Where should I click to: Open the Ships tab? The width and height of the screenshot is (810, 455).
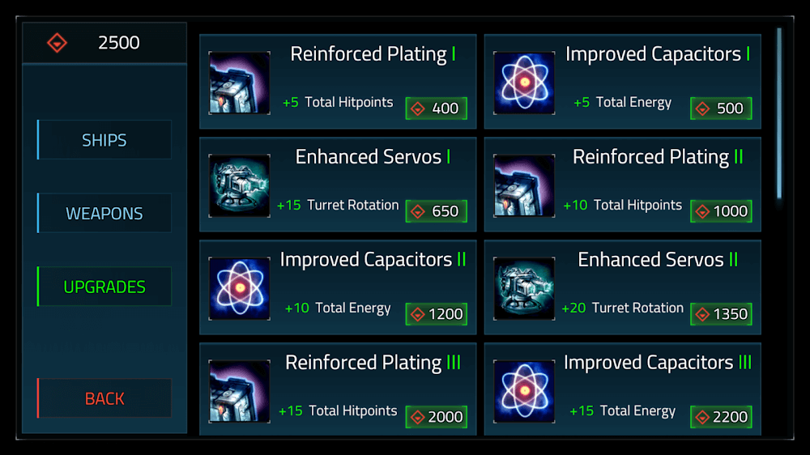104,140
